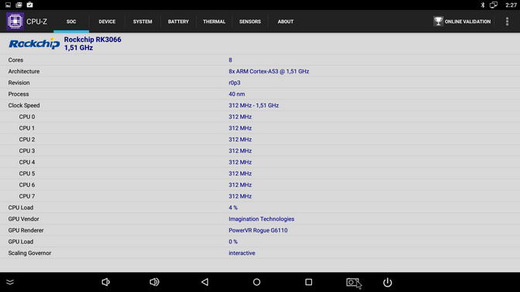Click the Scaling Governor label
The width and height of the screenshot is (520, 292).
click(x=29, y=253)
